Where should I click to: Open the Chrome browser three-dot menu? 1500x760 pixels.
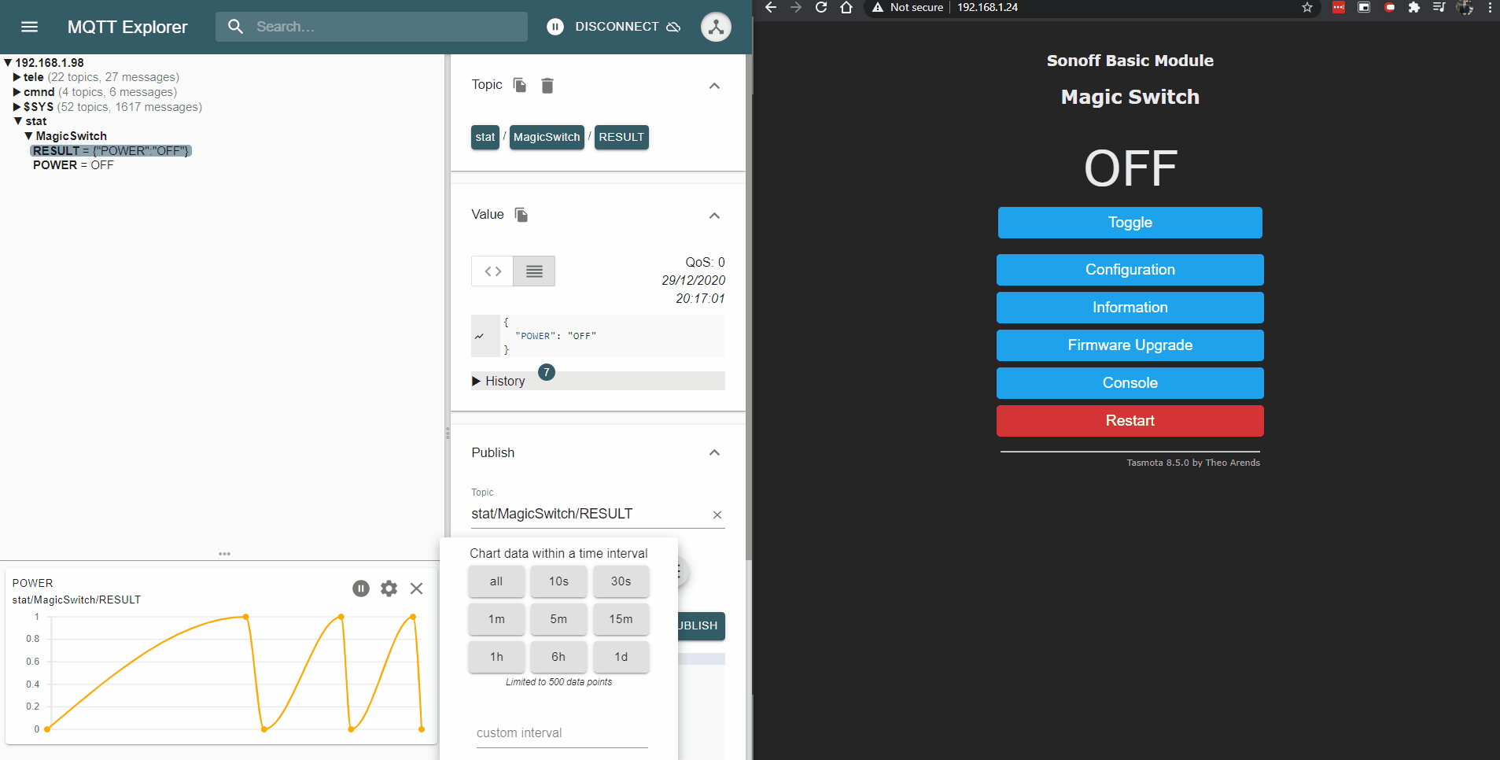click(1491, 8)
